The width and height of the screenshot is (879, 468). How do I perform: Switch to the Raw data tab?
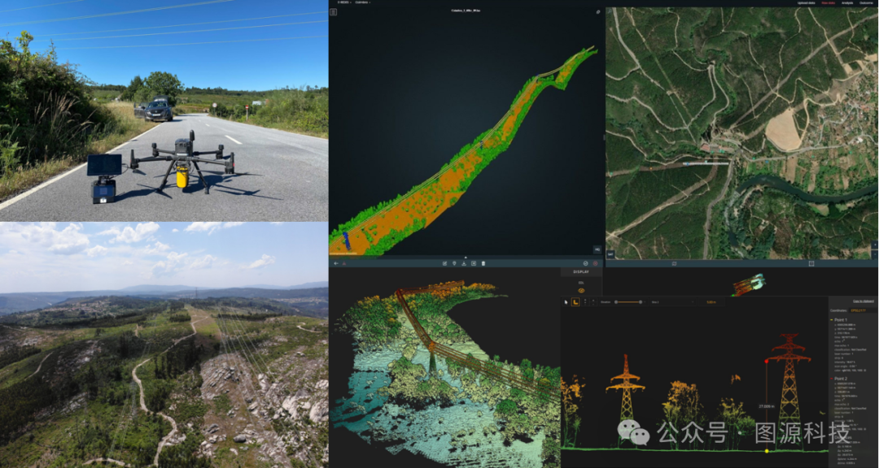(x=828, y=3)
